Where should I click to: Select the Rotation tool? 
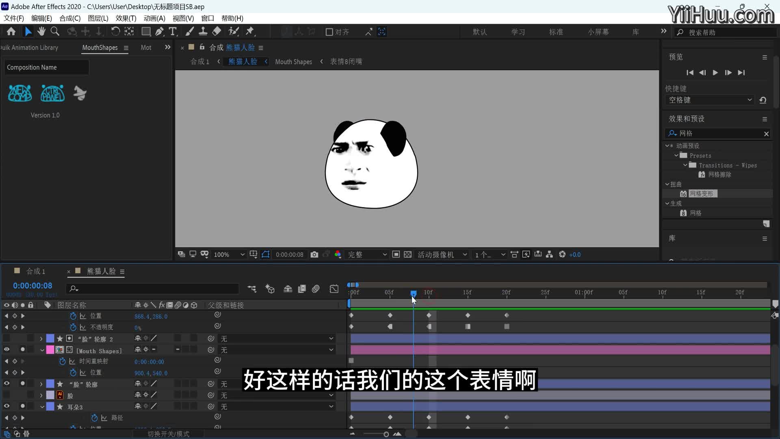pyautogui.click(x=115, y=31)
